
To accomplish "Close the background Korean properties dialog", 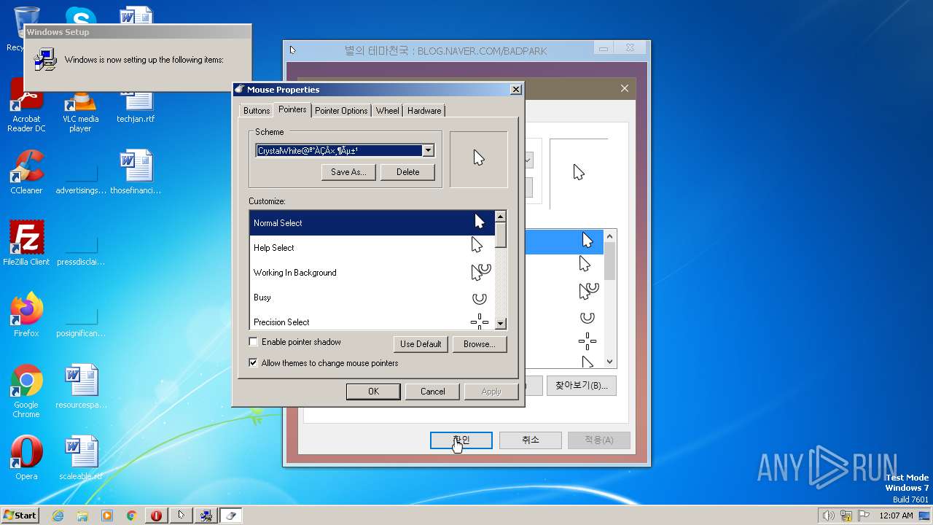I will [x=625, y=88].
